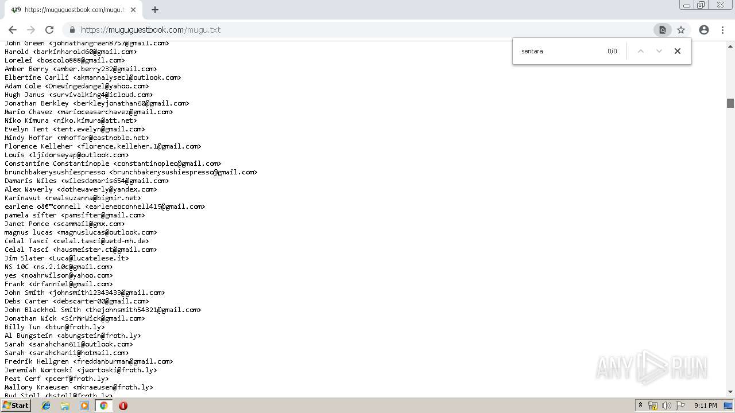This screenshot has width=735, height=413.
Task: Click the find-in-page search icon in omnibox
Action: [x=662, y=30]
